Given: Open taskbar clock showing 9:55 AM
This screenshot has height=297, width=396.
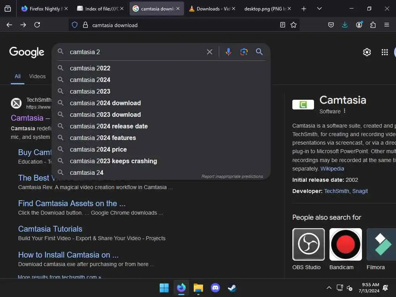Looking at the screenshot, I should tap(369, 288).
